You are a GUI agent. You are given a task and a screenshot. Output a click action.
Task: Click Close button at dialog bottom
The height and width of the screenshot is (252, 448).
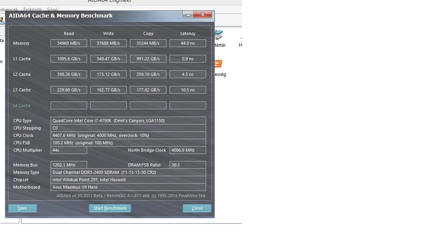coord(197,208)
